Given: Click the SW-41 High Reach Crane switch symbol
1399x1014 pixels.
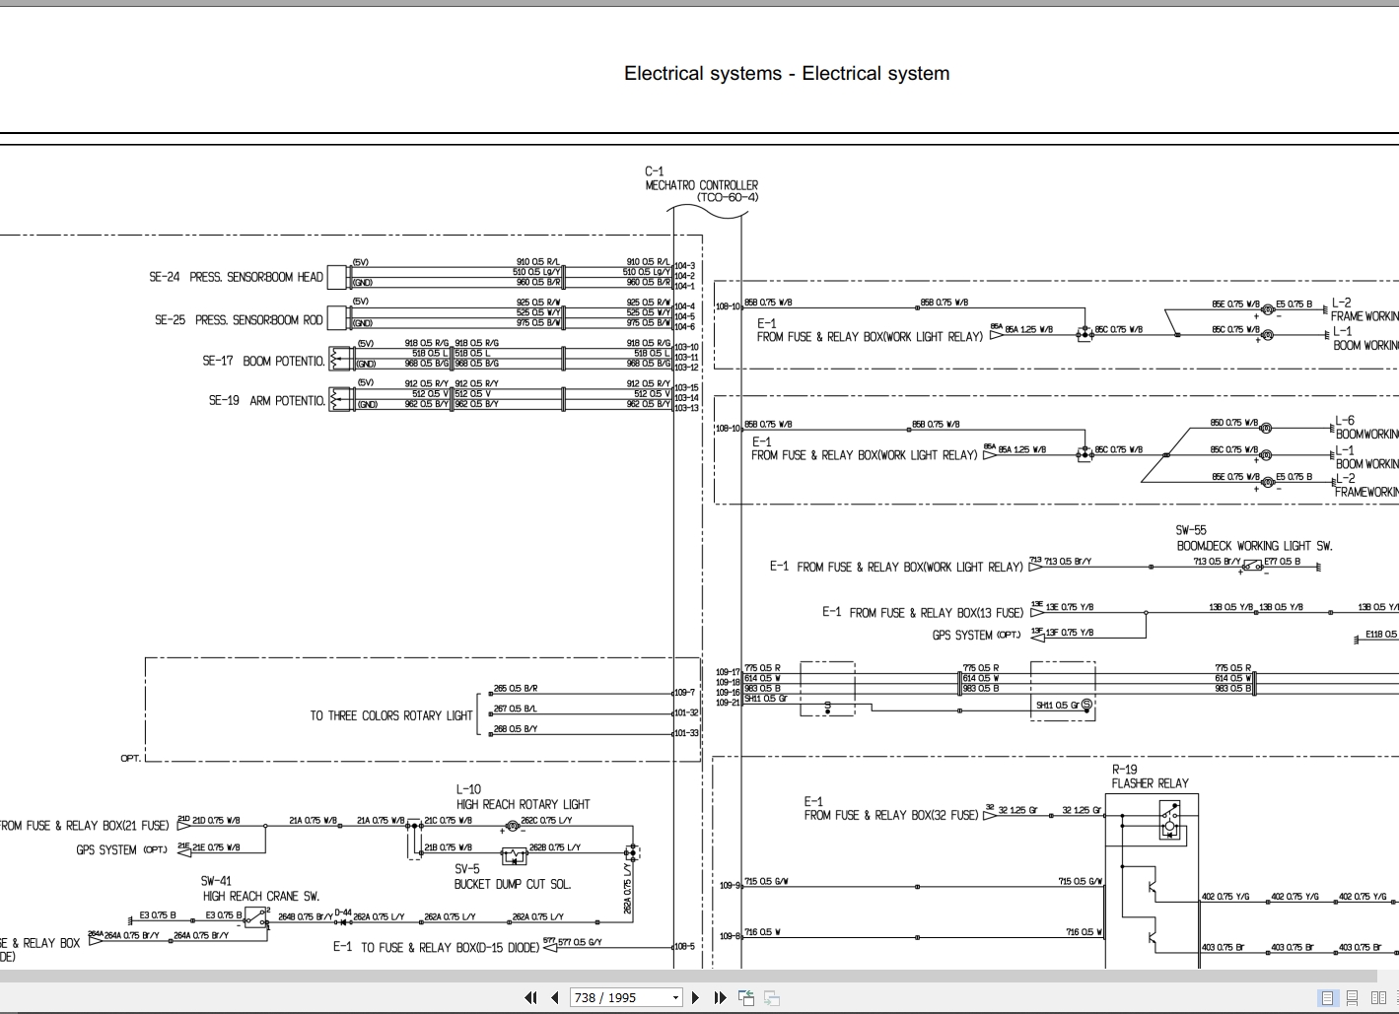Looking at the screenshot, I should [256, 918].
